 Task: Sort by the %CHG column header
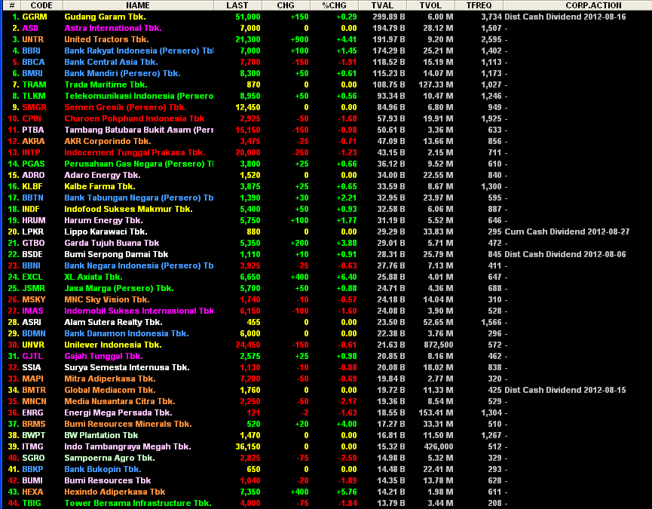coord(335,5)
